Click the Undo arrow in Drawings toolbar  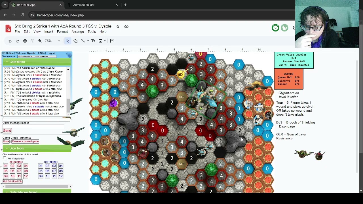point(10,41)
